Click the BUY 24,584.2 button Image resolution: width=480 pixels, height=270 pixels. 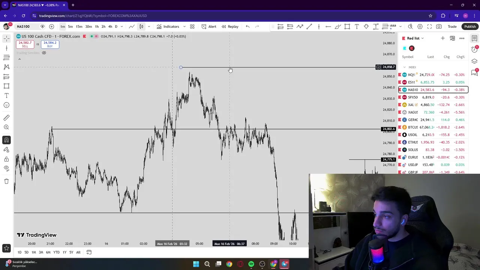[x=50, y=44]
